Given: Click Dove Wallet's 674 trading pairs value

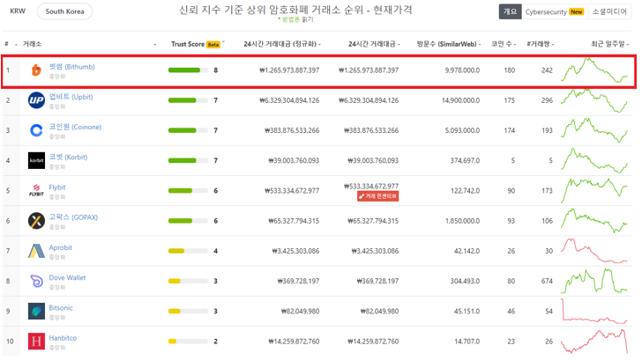Looking at the screenshot, I should (x=547, y=281).
